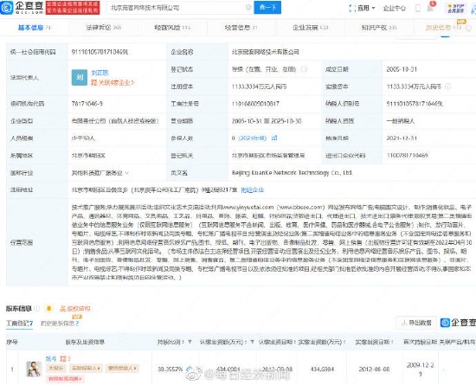Open the 2021年报 insured count link

[253, 138]
